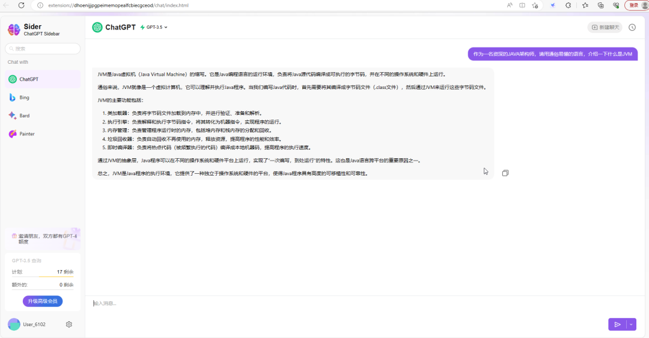
Task: Click the browser refresh button
Action: click(x=22, y=5)
